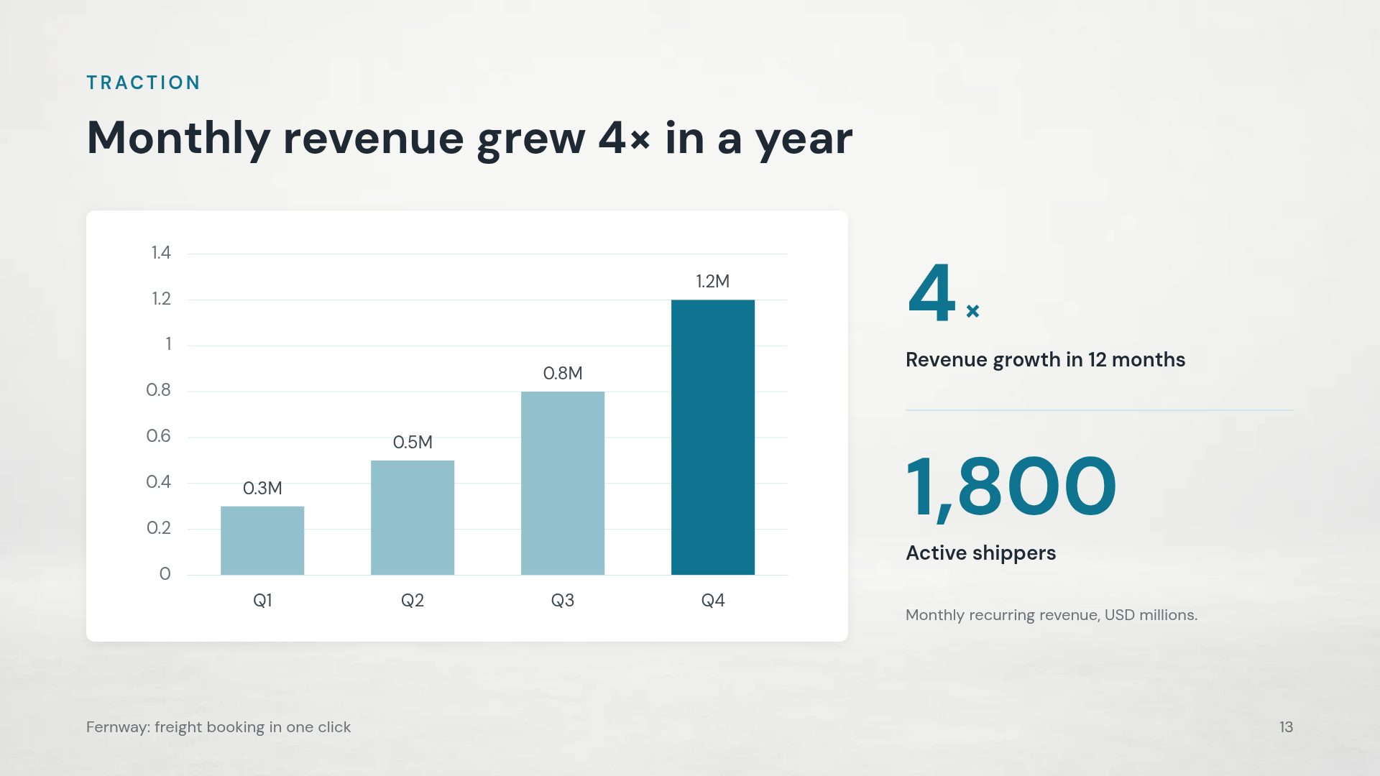This screenshot has height=776, width=1380.
Task: Click the 0.8 y-axis value
Action: pos(158,390)
